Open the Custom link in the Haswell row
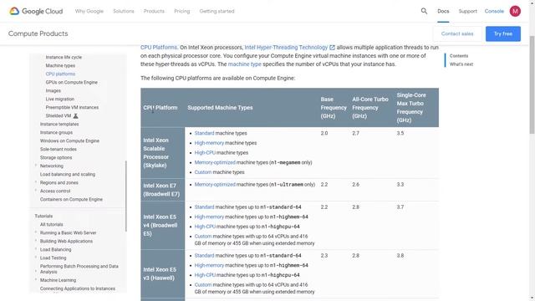The image size is (535, 301). (203, 284)
